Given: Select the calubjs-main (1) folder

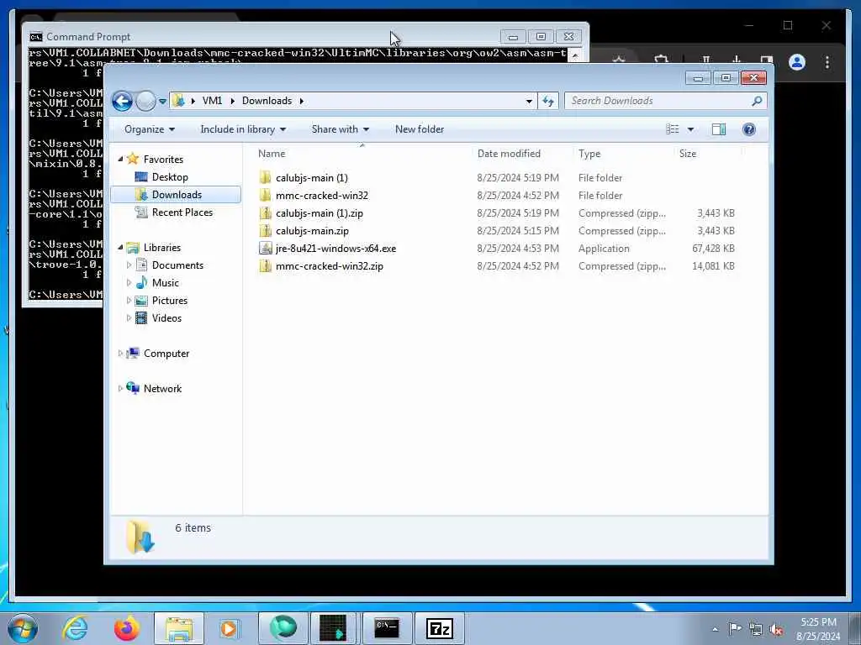Looking at the screenshot, I should [311, 178].
